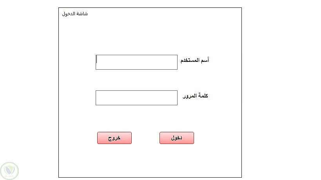The height and width of the screenshot is (180, 321).
Task: Select the upper empty text input
Action: coord(136,62)
